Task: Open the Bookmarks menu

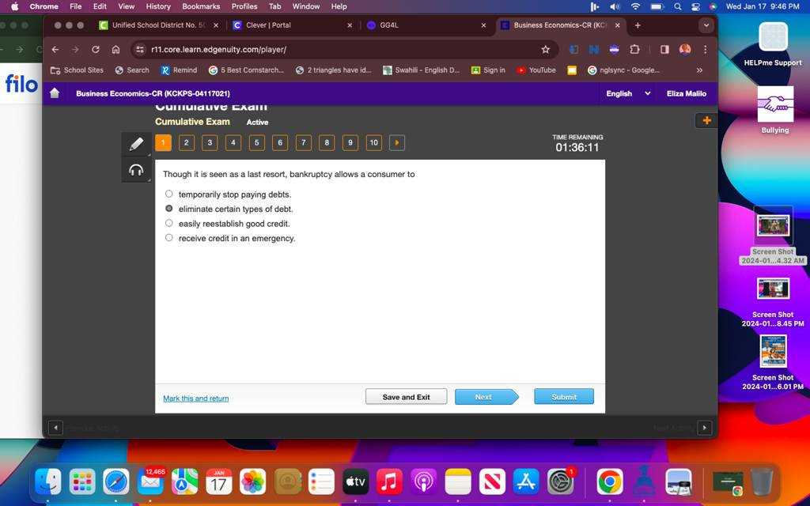Action: (201, 6)
